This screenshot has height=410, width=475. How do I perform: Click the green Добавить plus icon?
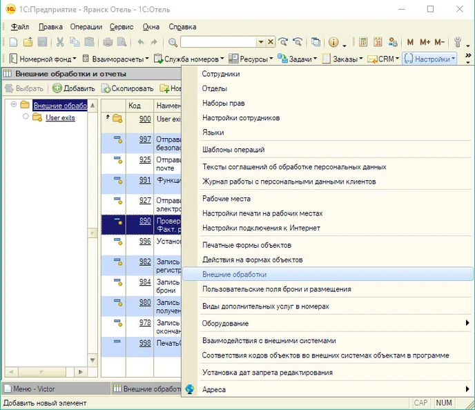[57, 88]
